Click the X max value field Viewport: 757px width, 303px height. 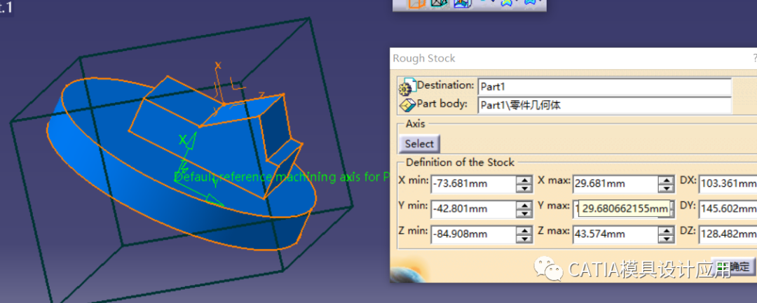click(x=615, y=183)
